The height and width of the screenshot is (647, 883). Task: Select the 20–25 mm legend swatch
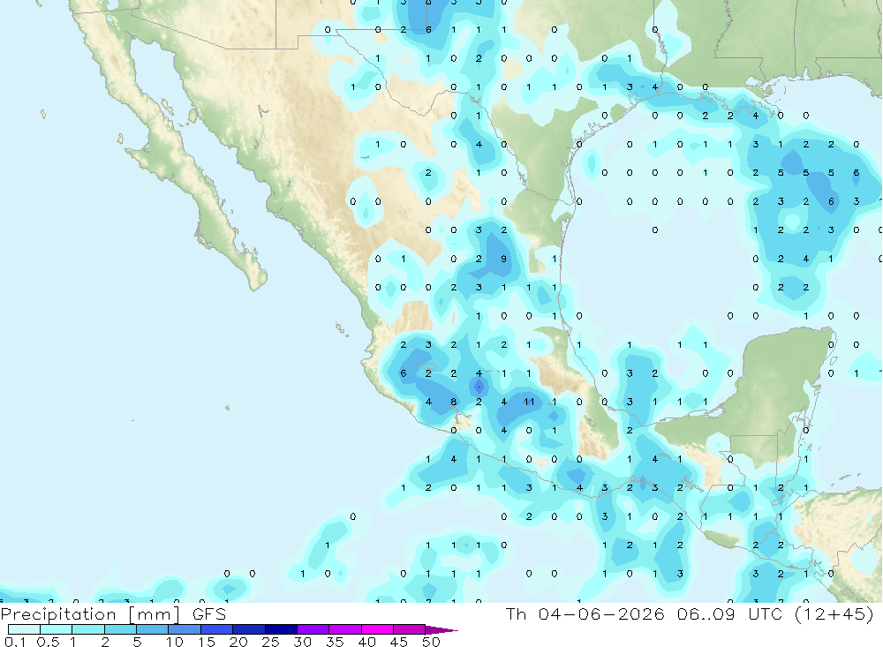pos(249,629)
